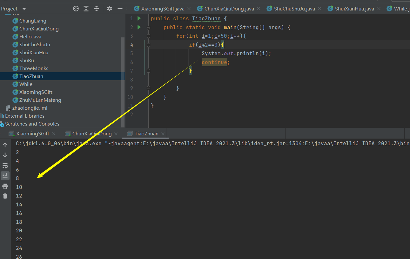This screenshot has height=259, width=410.
Task: Select While class in project tree
Action: coord(26,84)
